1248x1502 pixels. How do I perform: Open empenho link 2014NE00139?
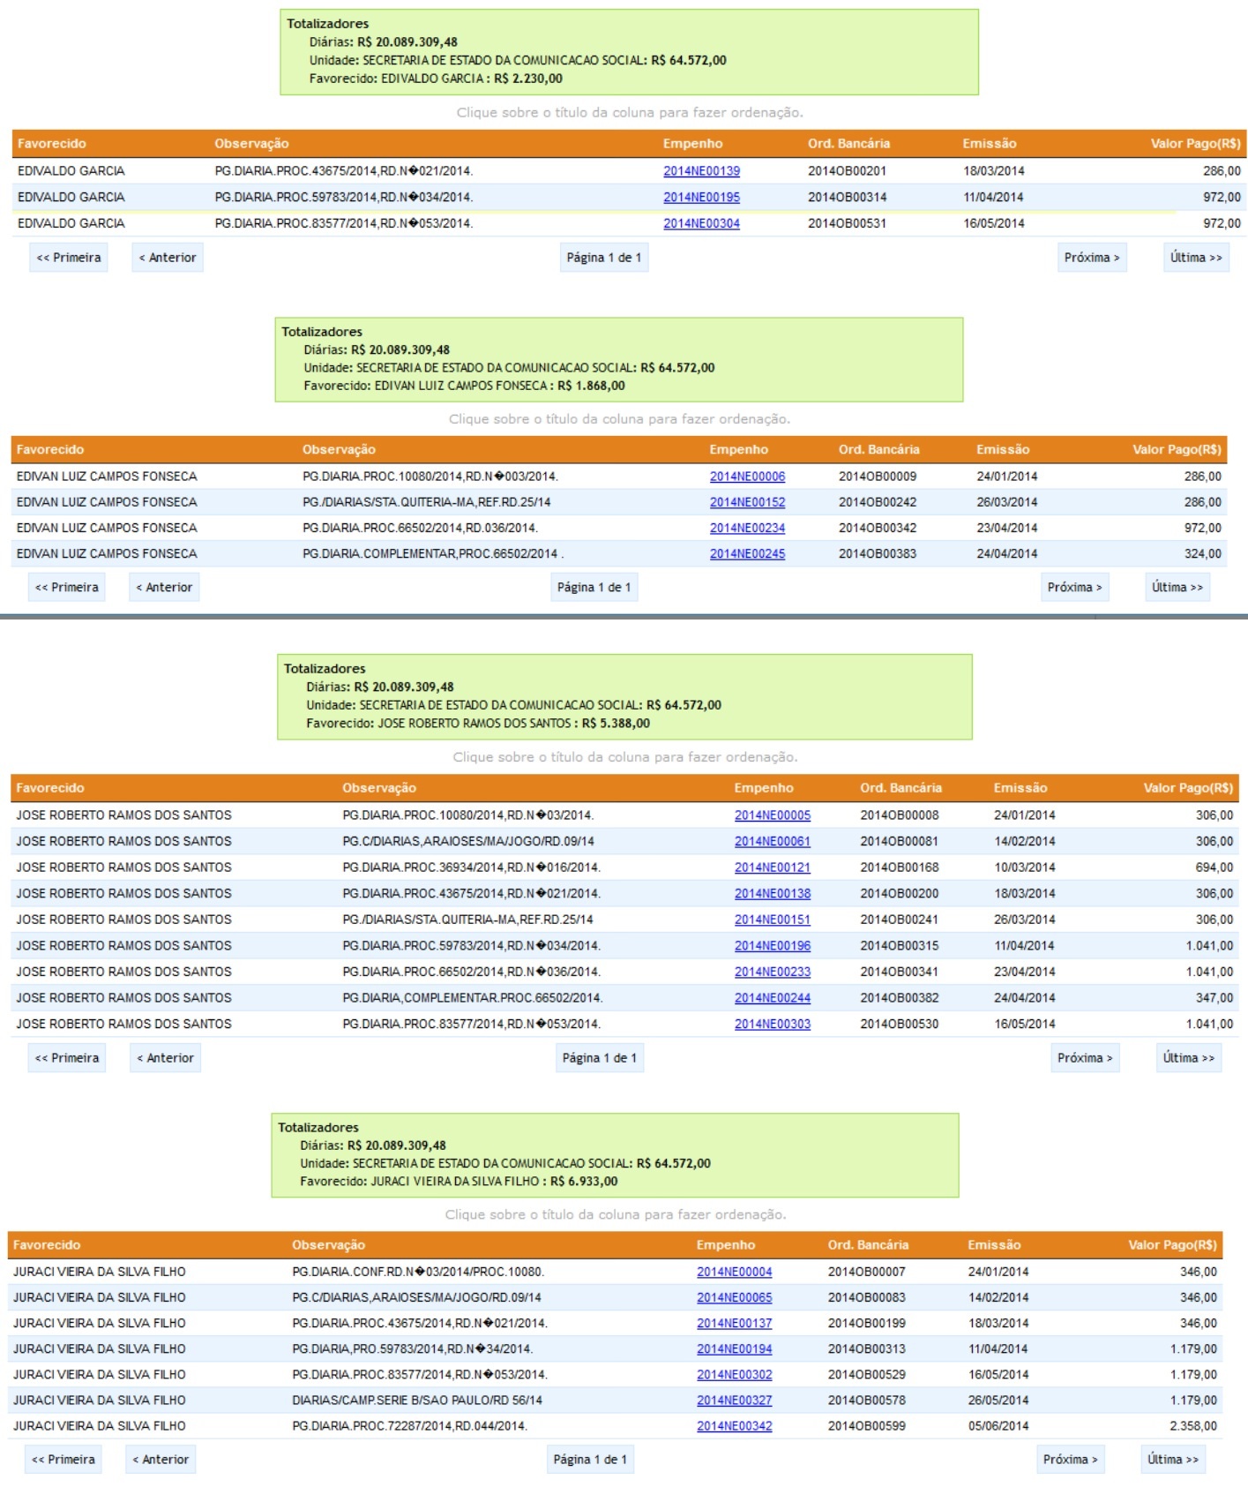tap(701, 171)
